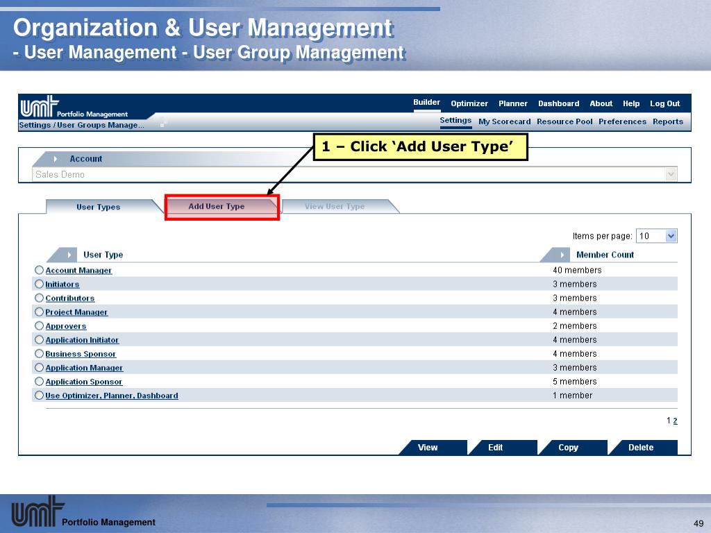The height and width of the screenshot is (533, 711).
Task: Select the Account Manager radio button
Action: tap(39, 270)
